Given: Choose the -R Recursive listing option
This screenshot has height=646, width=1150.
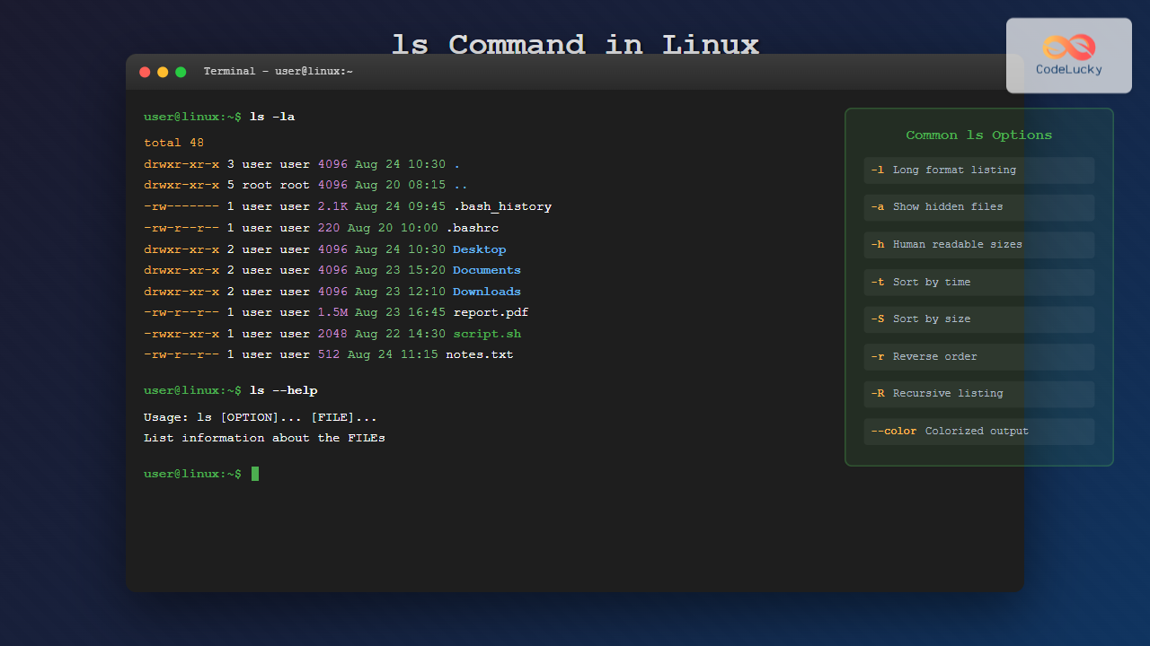Looking at the screenshot, I should pos(978,394).
